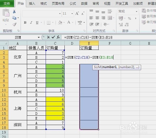Switch to the 页面布局 tab
The image size is (156, 138).
[58, 4]
